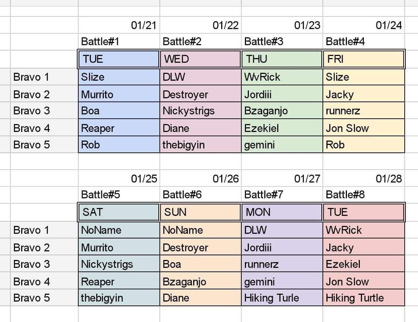
Task: Click the thebigyin cell under Battle#5
Action: 119,298
